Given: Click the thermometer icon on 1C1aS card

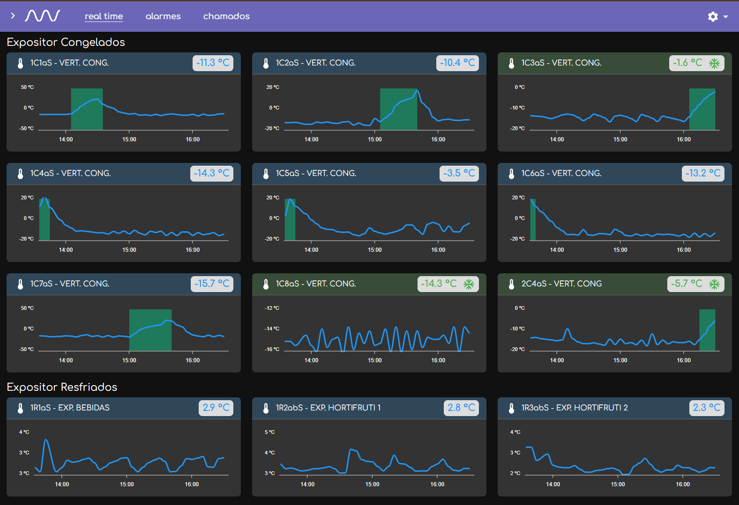Looking at the screenshot, I should click(21, 63).
